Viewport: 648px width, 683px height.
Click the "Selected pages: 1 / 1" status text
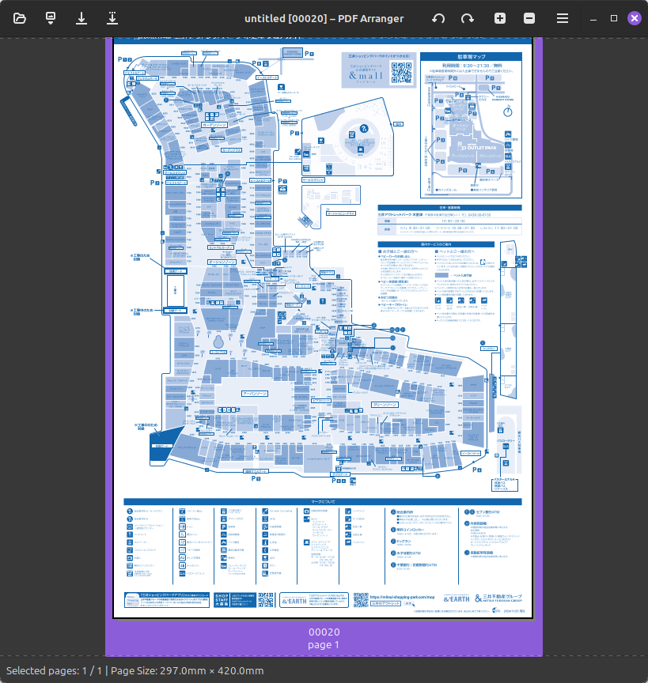click(54, 671)
